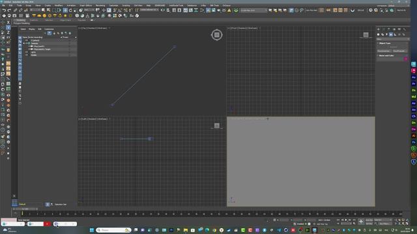Click the Top viewport ViewCube
The image size is (417, 234).
[217, 34]
